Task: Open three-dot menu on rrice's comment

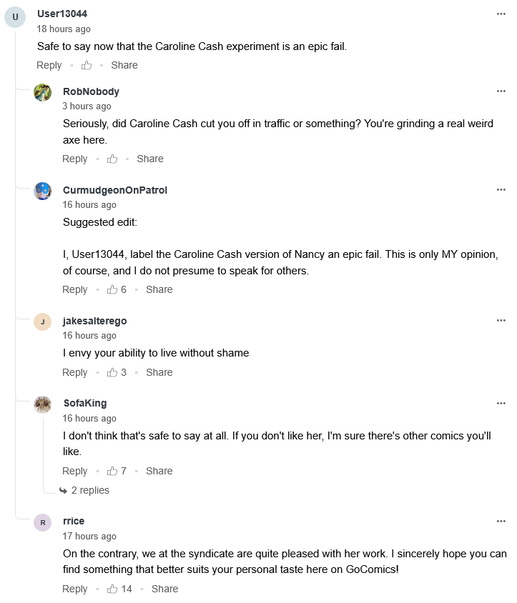Action: pyautogui.click(x=501, y=521)
